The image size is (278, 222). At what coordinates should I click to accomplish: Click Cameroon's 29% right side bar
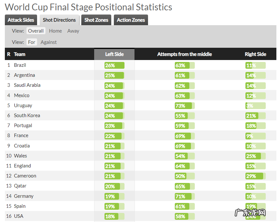[255, 176]
